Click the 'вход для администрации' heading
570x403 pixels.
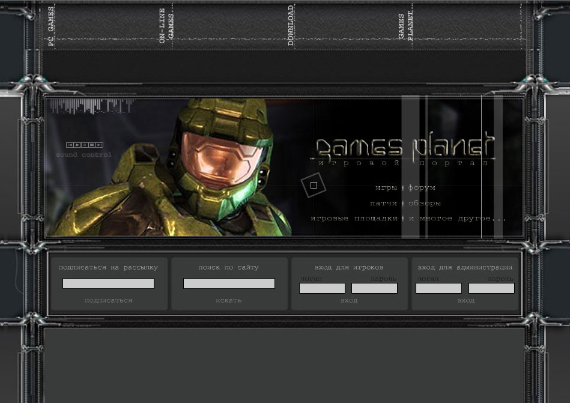coord(465,267)
